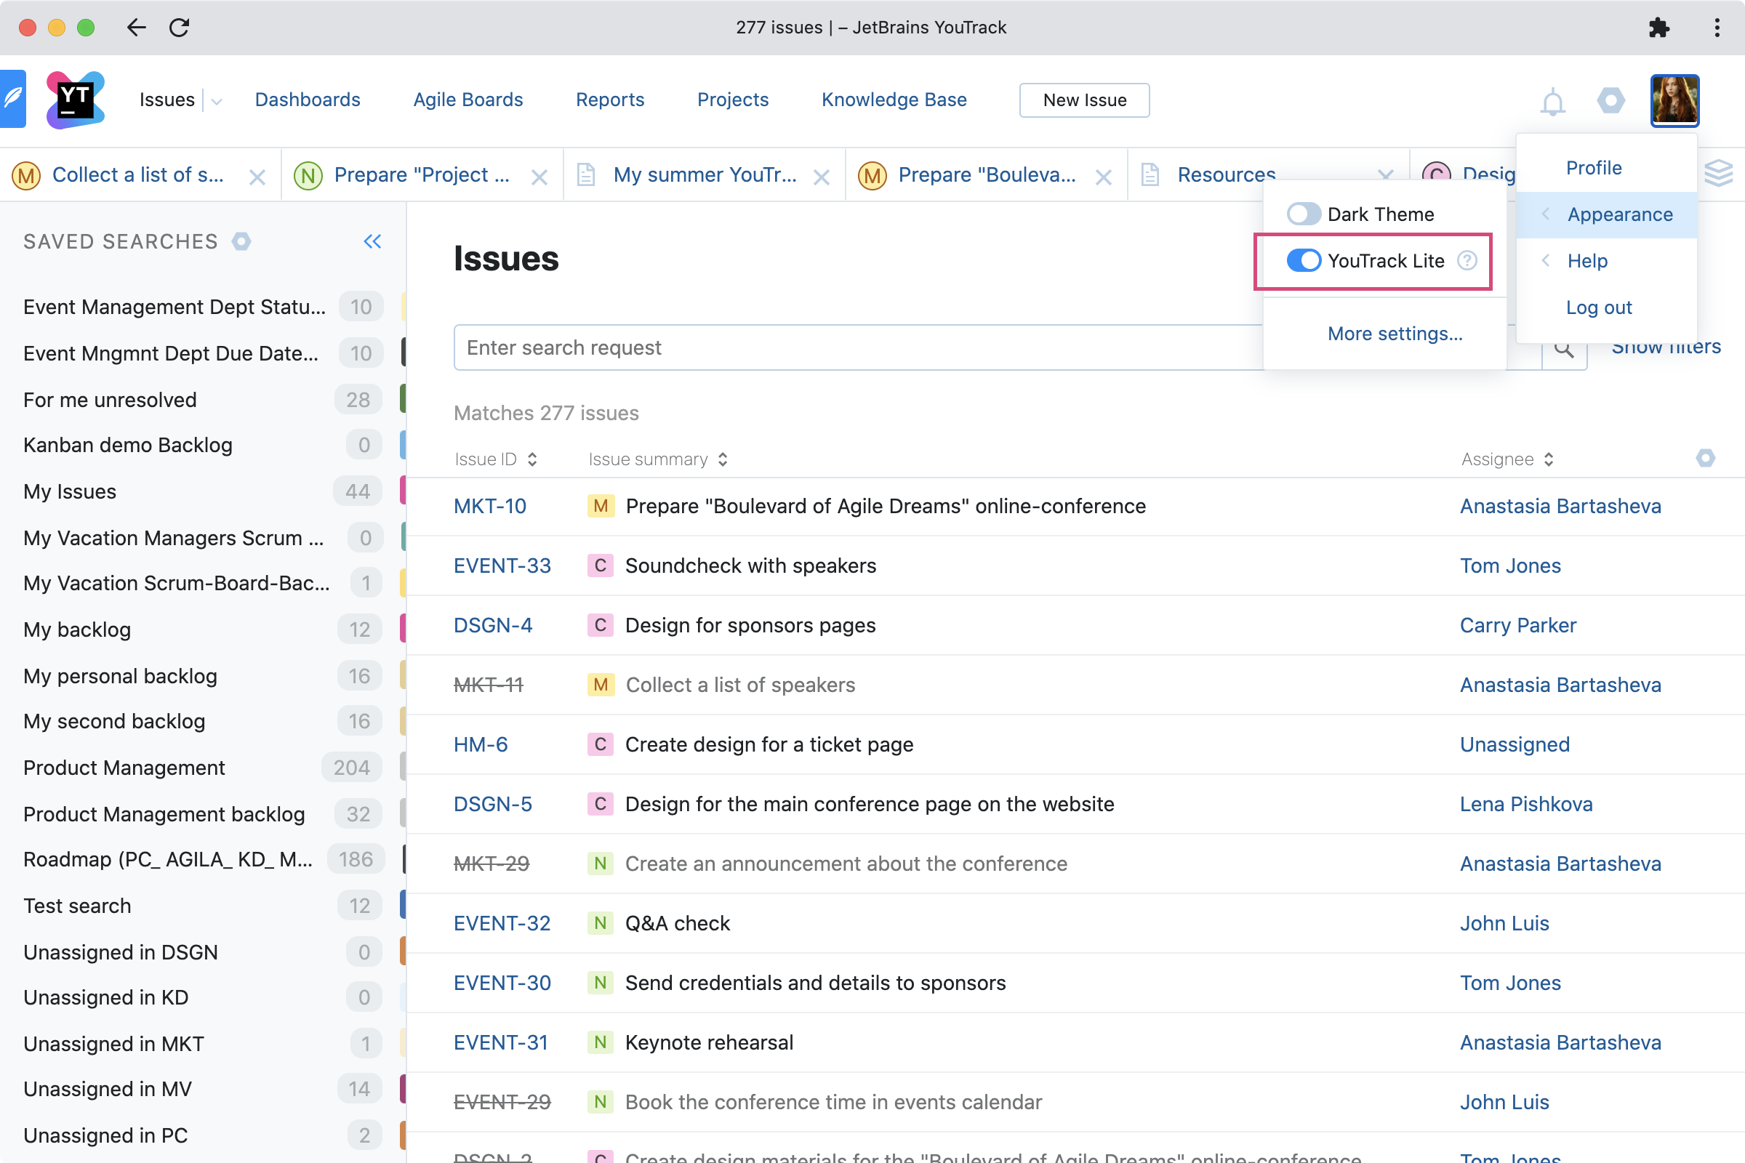The image size is (1745, 1163).
Task: Go to Projects in navigation
Action: (x=732, y=100)
